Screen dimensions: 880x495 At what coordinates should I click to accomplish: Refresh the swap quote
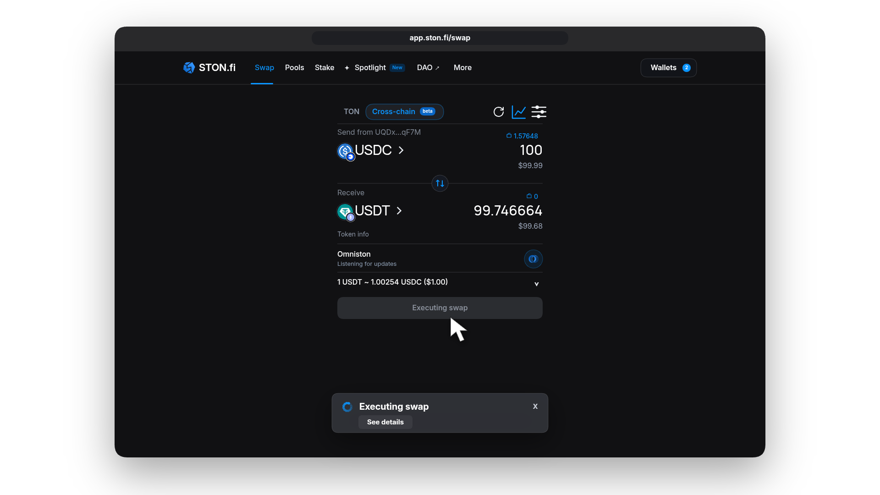click(499, 112)
